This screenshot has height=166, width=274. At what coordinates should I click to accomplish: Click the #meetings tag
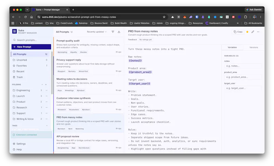click(x=70, y=90)
